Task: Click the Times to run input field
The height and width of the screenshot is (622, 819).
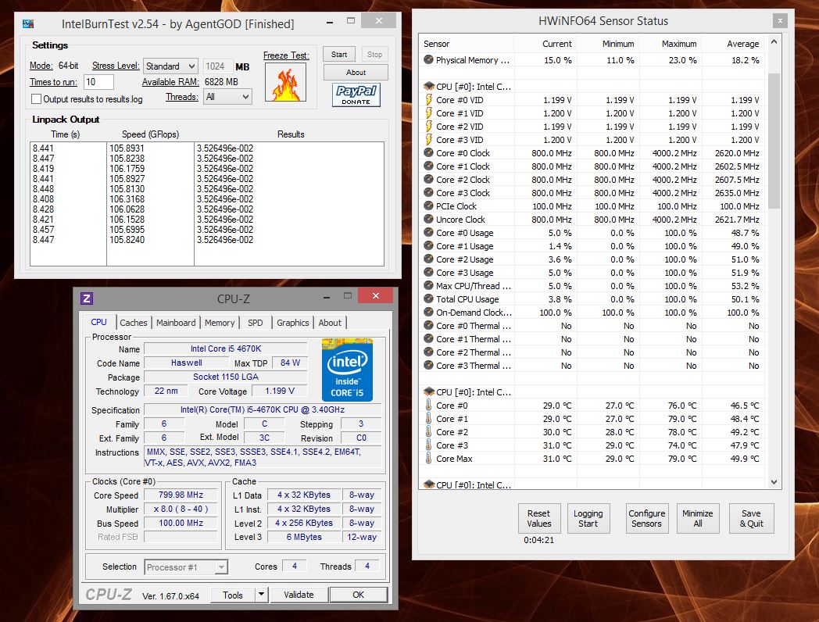Action: pyautogui.click(x=98, y=82)
